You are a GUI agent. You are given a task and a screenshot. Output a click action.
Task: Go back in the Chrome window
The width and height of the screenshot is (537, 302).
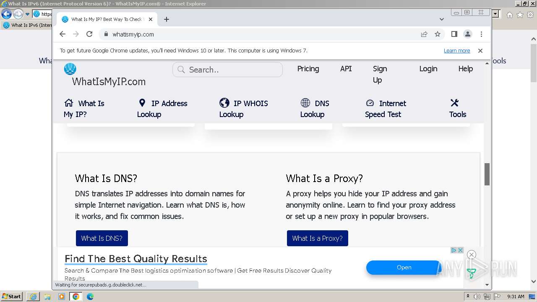coord(63,34)
